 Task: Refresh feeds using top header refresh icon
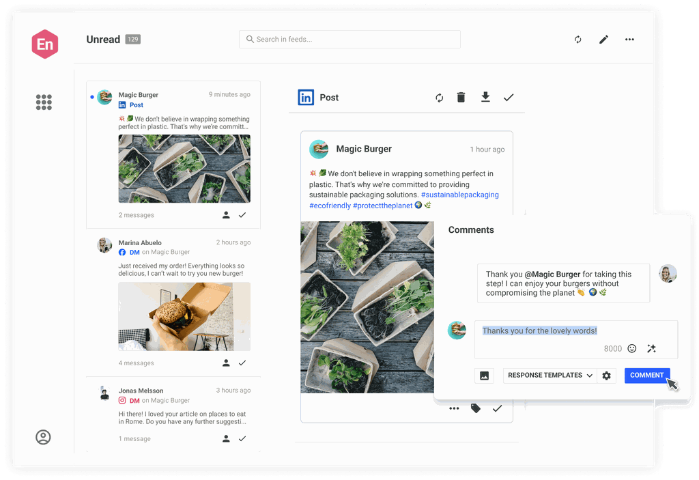tap(577, 40)
